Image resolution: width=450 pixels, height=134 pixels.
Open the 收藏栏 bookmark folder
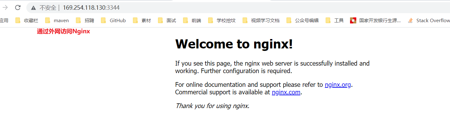pyautogui.click(x=27, y=21)
